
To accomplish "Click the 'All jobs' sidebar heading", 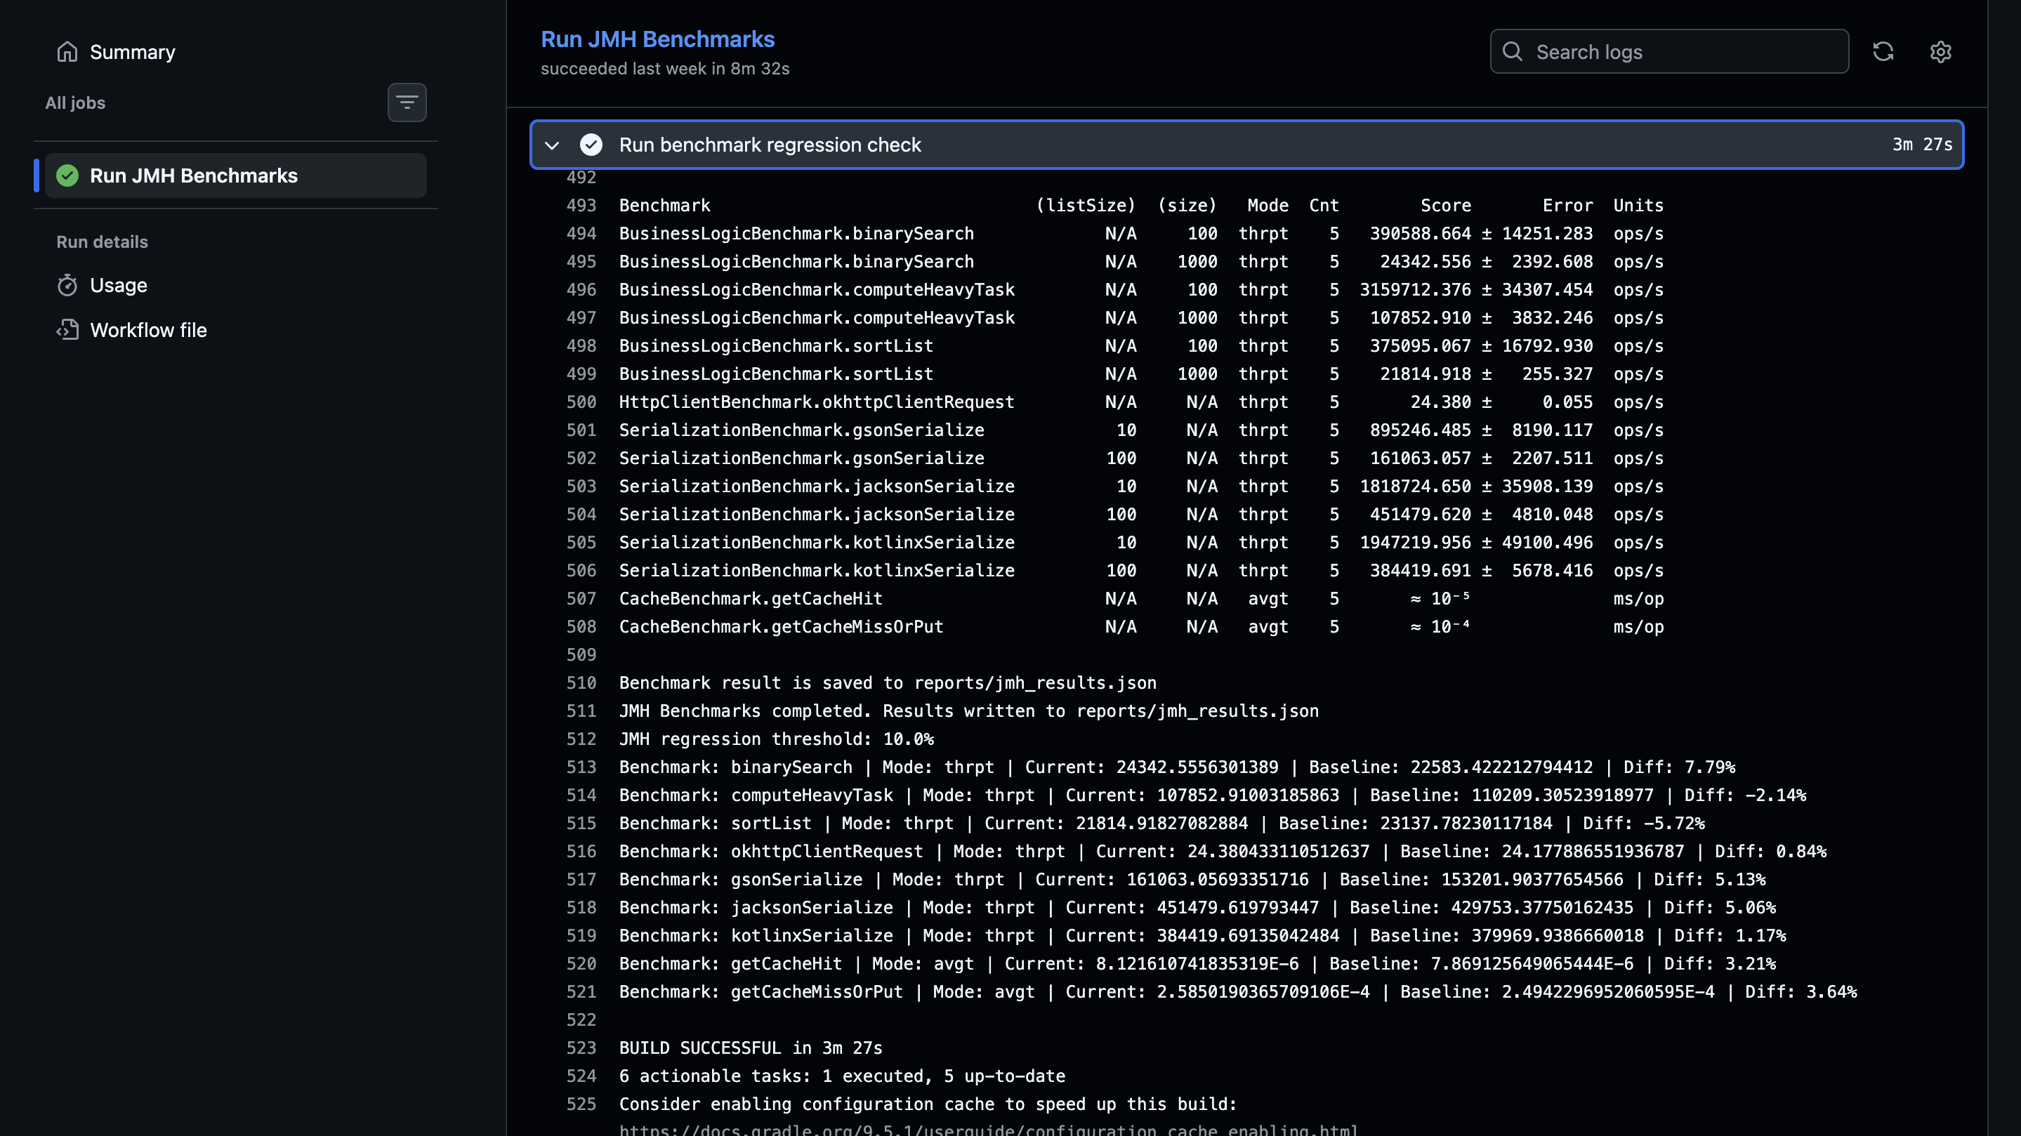I will (75, 103).
